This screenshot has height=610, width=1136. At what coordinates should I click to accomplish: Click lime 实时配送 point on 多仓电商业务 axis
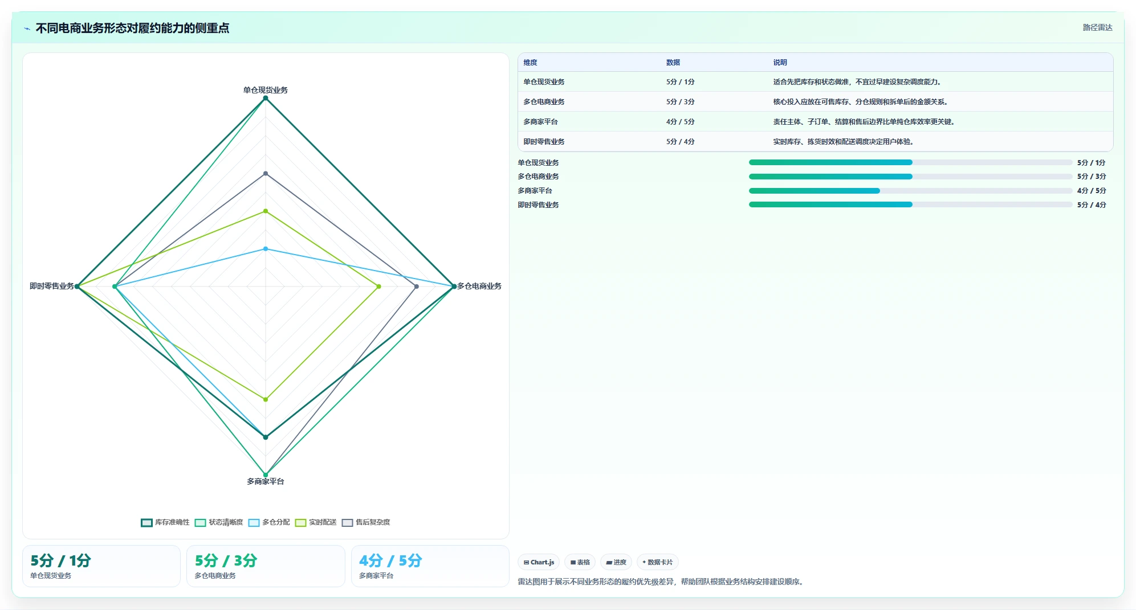click(379, 286)
